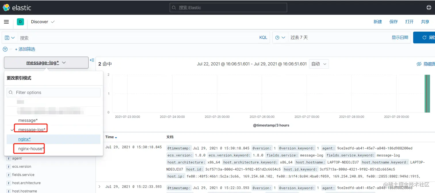Open the hamburger navigation menu
This screenshot has width=435, height=193.
6,22
